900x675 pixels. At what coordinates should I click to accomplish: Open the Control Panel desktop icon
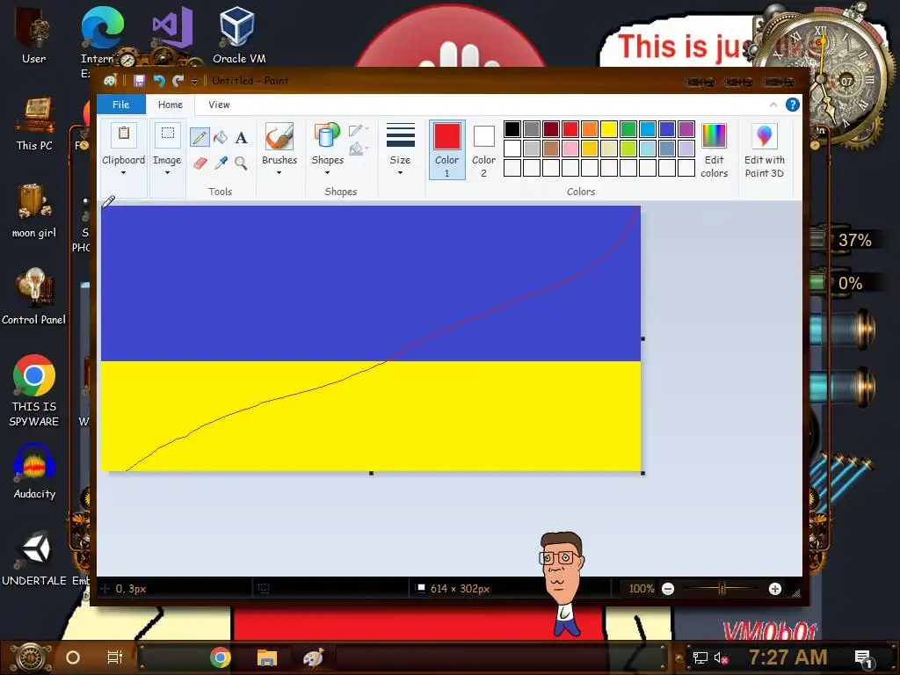click(34, 297)
